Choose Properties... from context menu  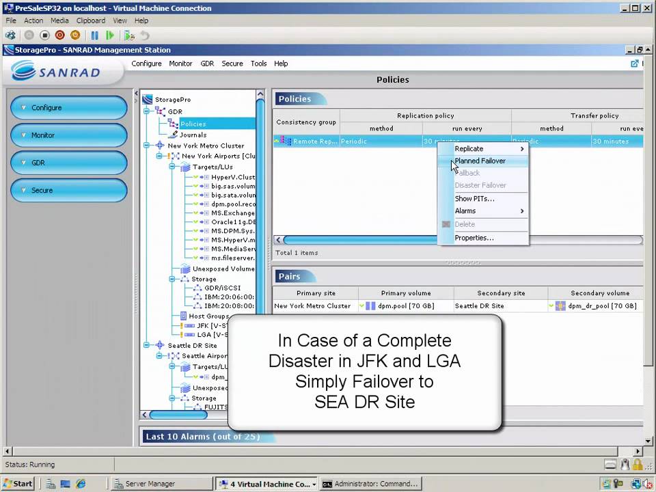click(x=483, y=238)
